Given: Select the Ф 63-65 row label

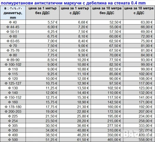Looking at the screenshot, I should click(x=13, y=41).
